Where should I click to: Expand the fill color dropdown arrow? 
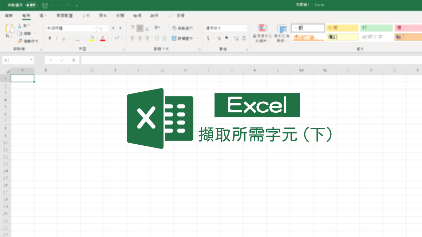coord(97,38)
